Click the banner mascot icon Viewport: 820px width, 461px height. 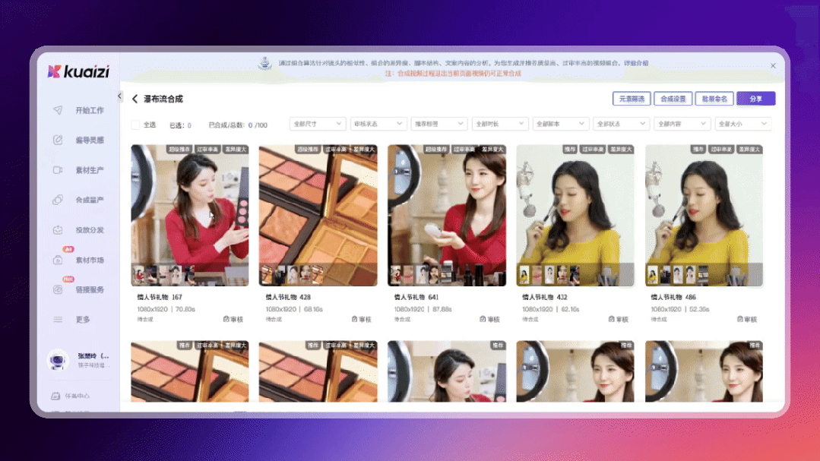click(x=265, y=65)
